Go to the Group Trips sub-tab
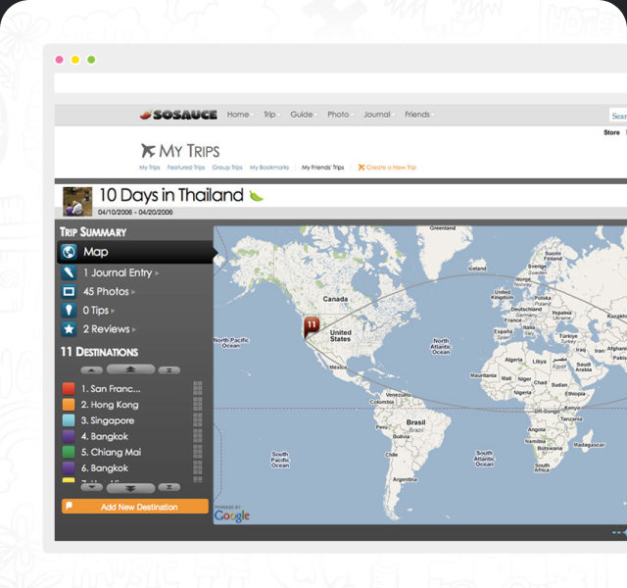This screenshot has height=588, width=627. 227,168
